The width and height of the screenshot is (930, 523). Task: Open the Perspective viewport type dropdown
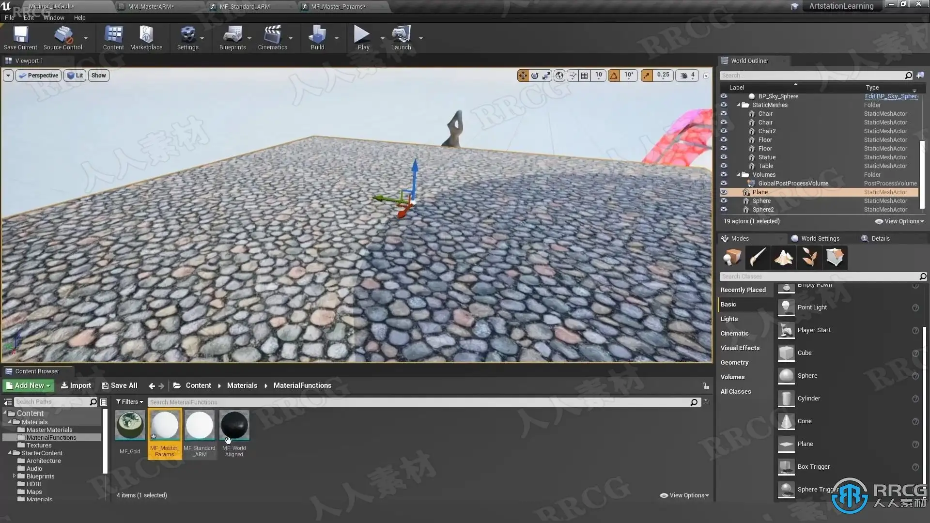tap(38, 76)
